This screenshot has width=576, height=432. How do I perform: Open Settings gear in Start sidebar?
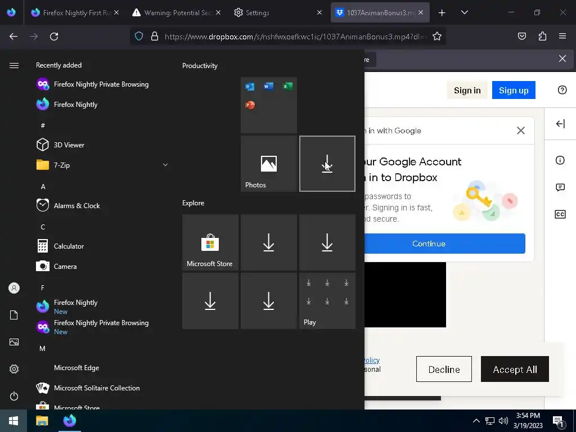[x=14, y=369]
